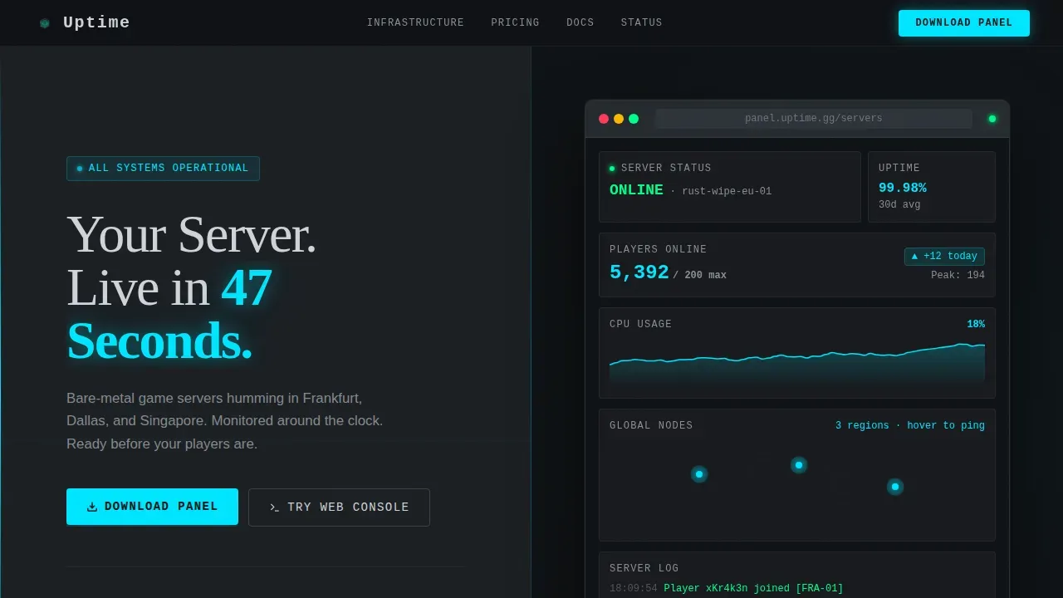Click the +12 today badge
Viewport: 1063px width, 598px height.
[944, 257]
